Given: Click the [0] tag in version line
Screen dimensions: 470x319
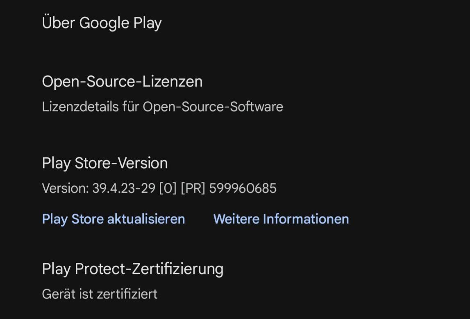Looking at the screenshot, I should coord(168,189).
